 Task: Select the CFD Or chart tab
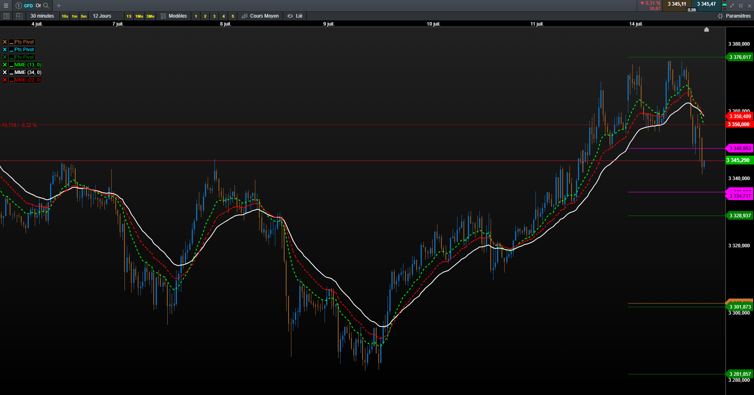(32, 6)
